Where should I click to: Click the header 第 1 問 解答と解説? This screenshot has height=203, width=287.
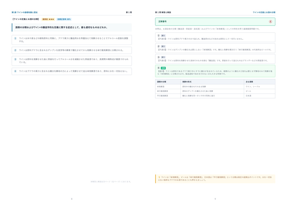(x=163, y=12)
